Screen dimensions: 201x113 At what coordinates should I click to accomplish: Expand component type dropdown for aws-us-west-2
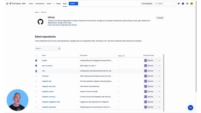click(159, 66)
